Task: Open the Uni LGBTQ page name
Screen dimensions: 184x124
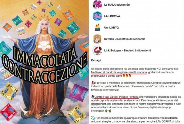Action: [111, 27]
